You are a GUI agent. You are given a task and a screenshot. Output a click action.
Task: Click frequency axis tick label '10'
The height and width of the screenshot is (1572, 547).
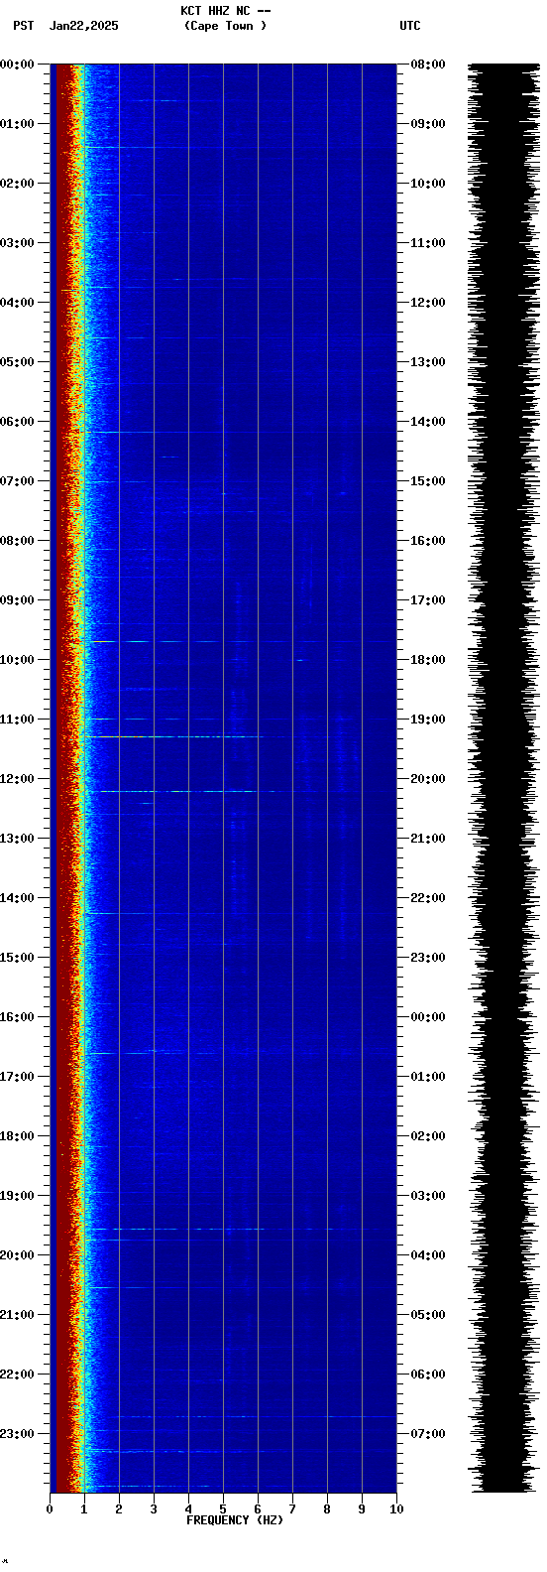(x=396, y=1509)
